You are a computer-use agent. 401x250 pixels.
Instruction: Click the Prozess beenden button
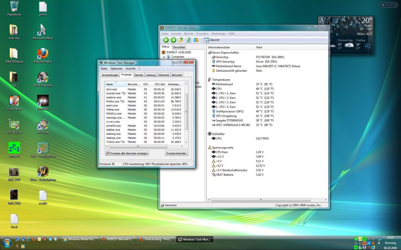[176, 153]
